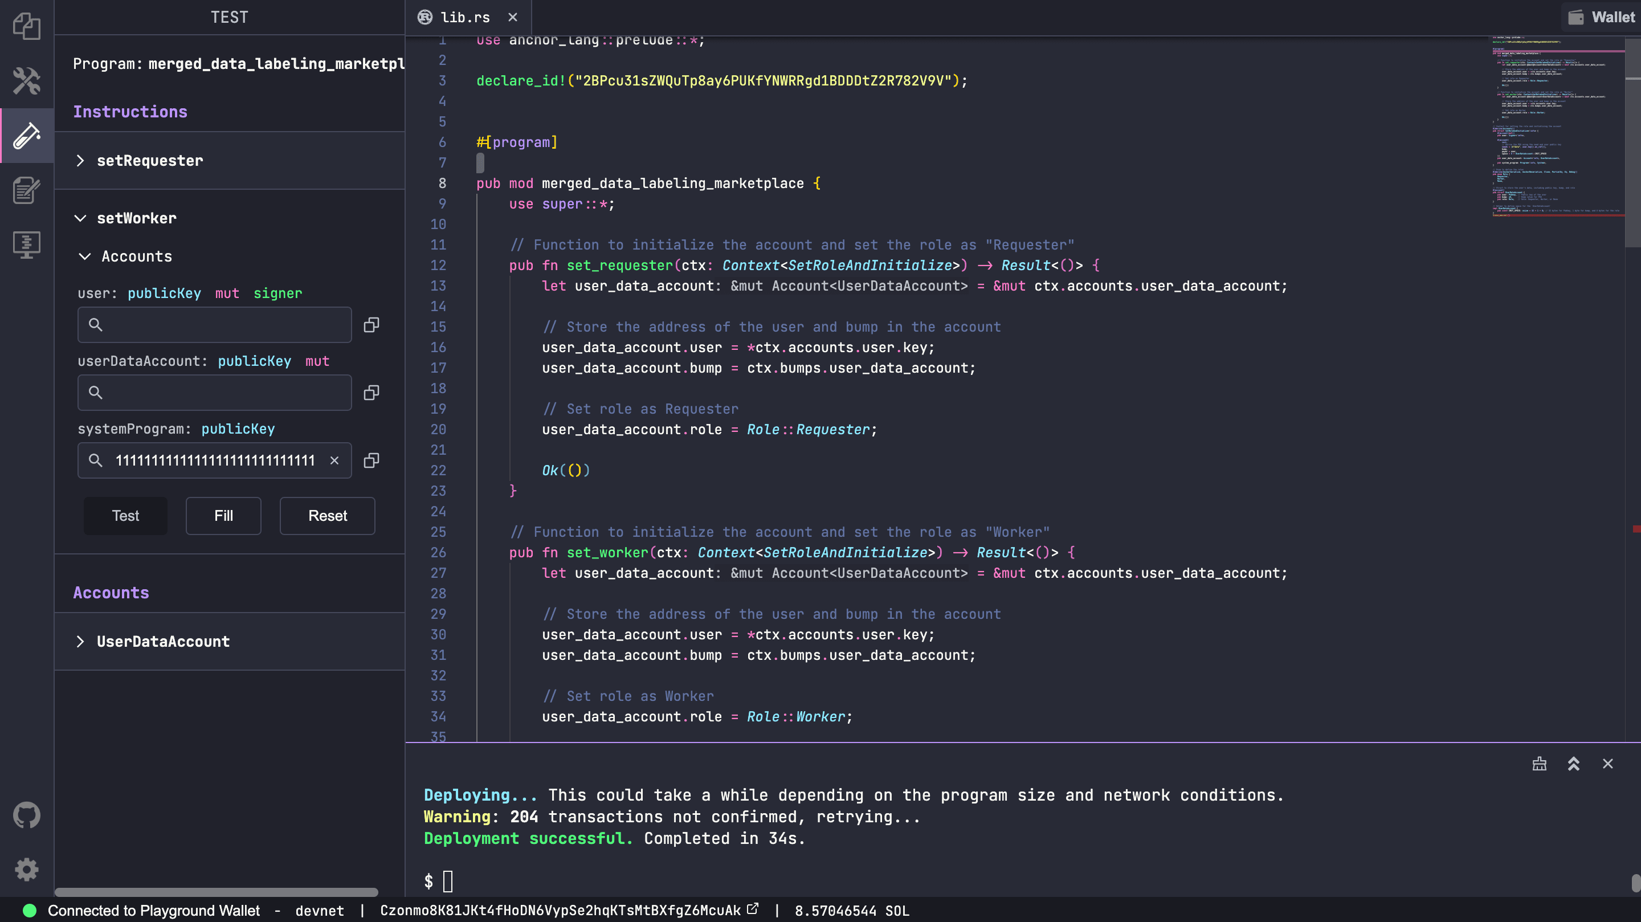Screen dimensions: 1641x922
Task: Click the Wallet icon at top right
Action: click(1576, 17)
